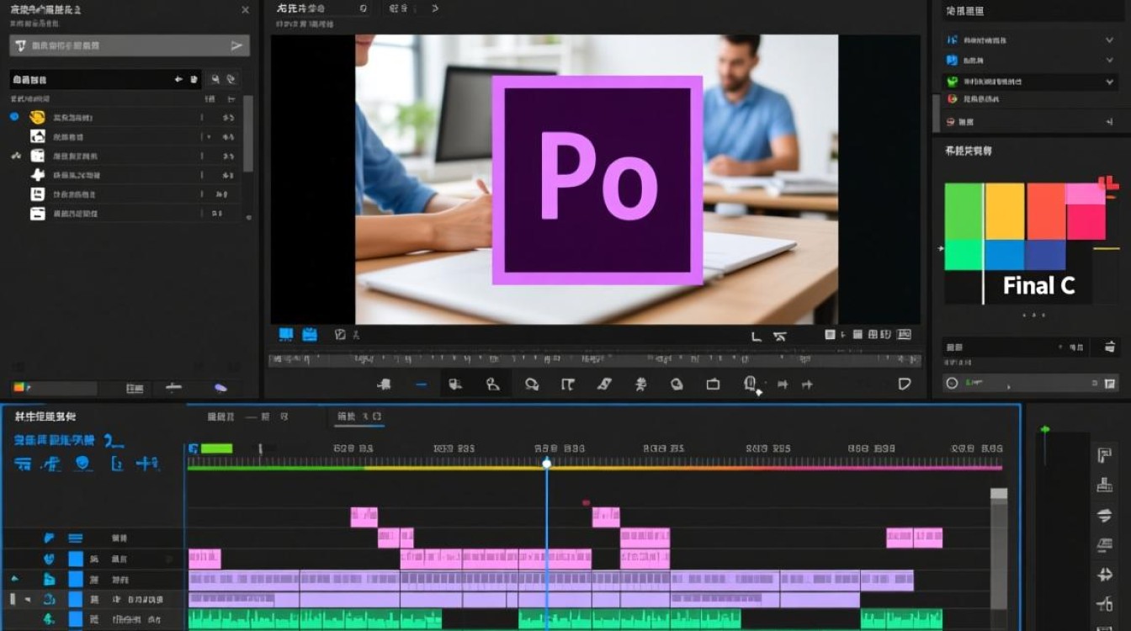This screenshot has width=1131, height=631.
Task: Select the text T tool in the tools row
Action: [x=568, y=384]
